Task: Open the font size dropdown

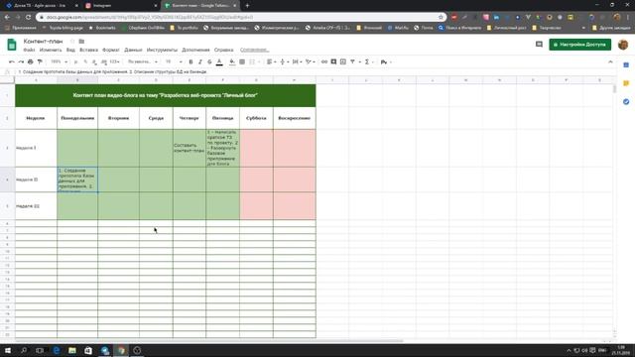Action: click(174, 61)
